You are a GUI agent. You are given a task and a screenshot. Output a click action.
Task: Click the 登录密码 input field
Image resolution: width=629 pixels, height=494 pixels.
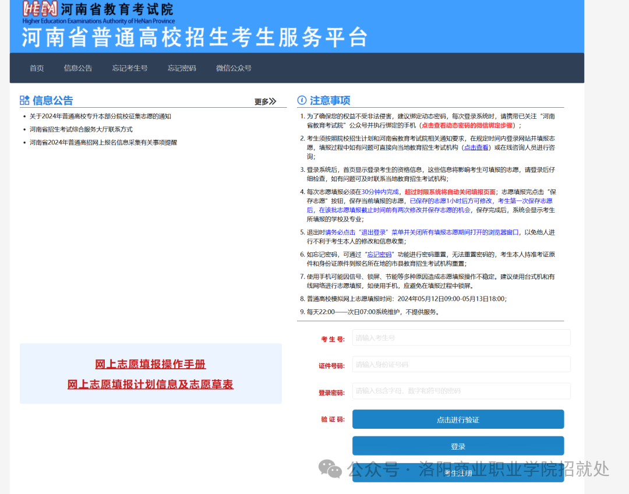tap(461, 391)
